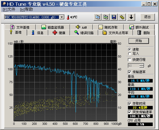
Task: Click the 开始 button
Action: pyautogui.click(x=139, y=41)
